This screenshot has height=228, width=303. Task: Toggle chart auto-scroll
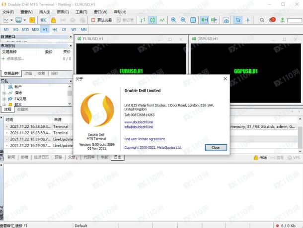(204, 20)
